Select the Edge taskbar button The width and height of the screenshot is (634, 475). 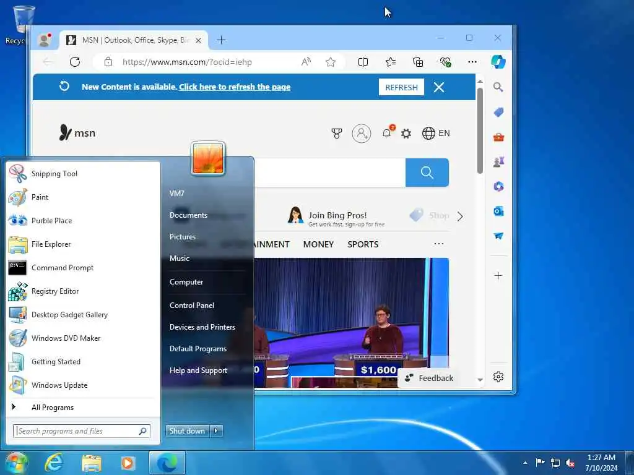[167, 463]
